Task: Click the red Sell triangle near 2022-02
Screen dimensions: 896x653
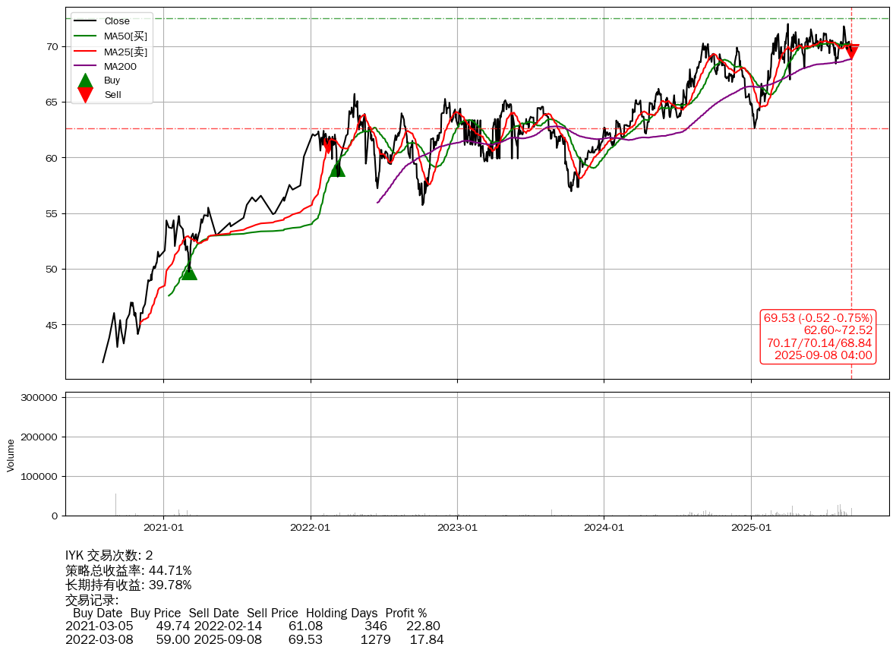Action: click(x=328, y=144)
